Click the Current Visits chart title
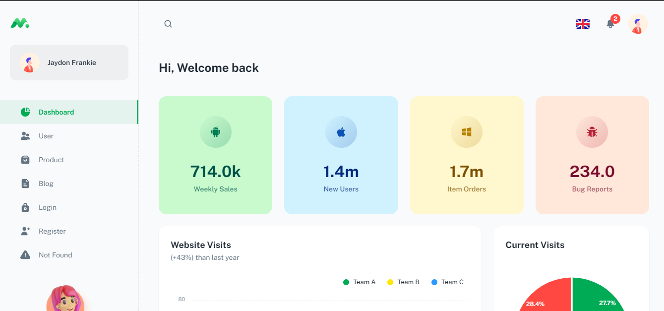Image resolution: width=664 pixels, height=311 pixels. [x=535, y=245]
